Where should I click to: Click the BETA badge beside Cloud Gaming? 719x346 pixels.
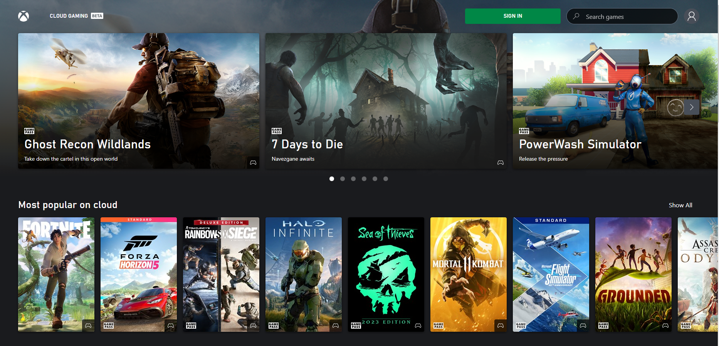97,16
